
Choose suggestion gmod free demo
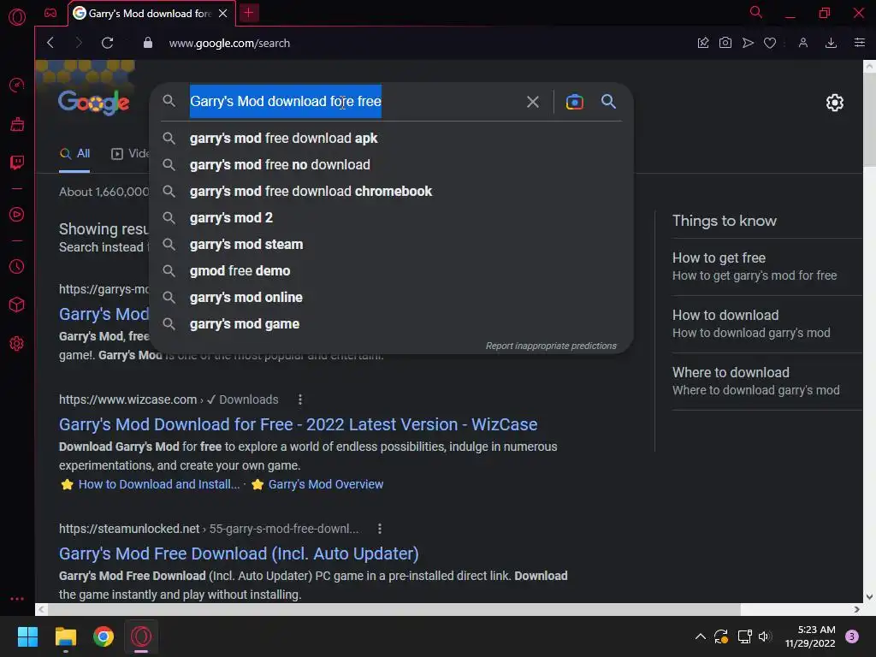pyautogui.click(x=391, y=271)
